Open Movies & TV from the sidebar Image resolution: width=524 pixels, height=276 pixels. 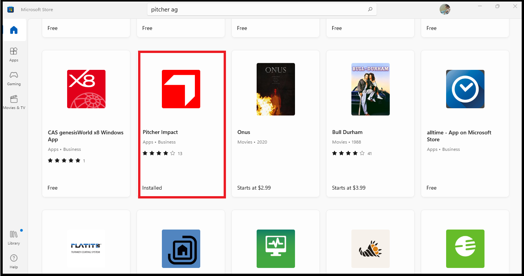coord(14,102)
